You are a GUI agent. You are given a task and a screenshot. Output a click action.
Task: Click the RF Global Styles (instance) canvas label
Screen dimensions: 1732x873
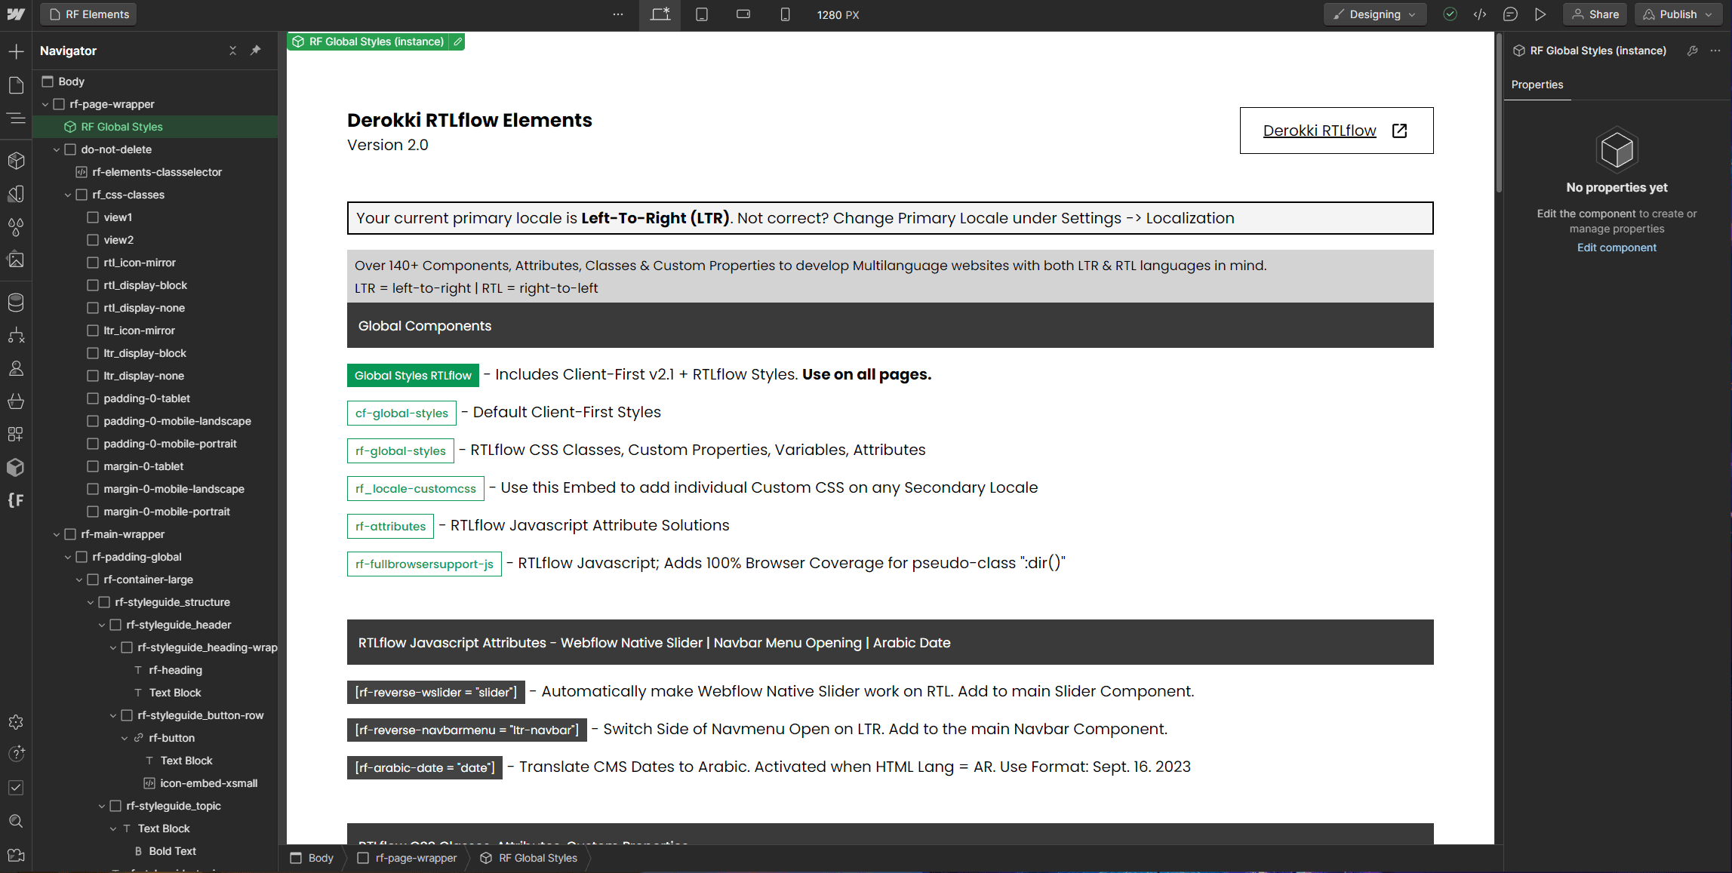369,42
